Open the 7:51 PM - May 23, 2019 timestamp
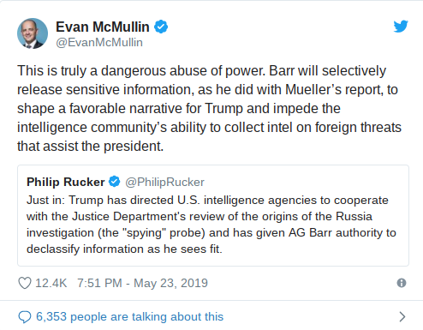Image resolution: width=423 pixels, height=330 pixels. coord(142,283)
